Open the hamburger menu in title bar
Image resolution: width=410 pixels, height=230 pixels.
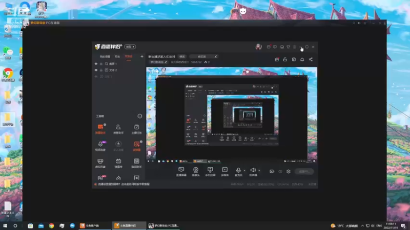pos(294,47)
